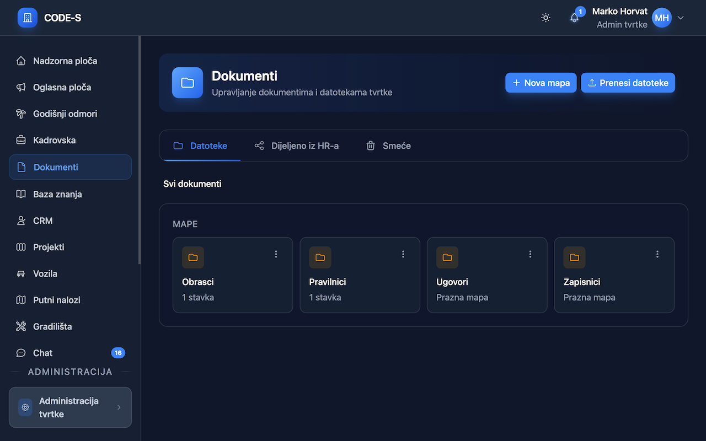Open notifications bell icon
This screenshot has width=706, height=441.
coord(574,18)
